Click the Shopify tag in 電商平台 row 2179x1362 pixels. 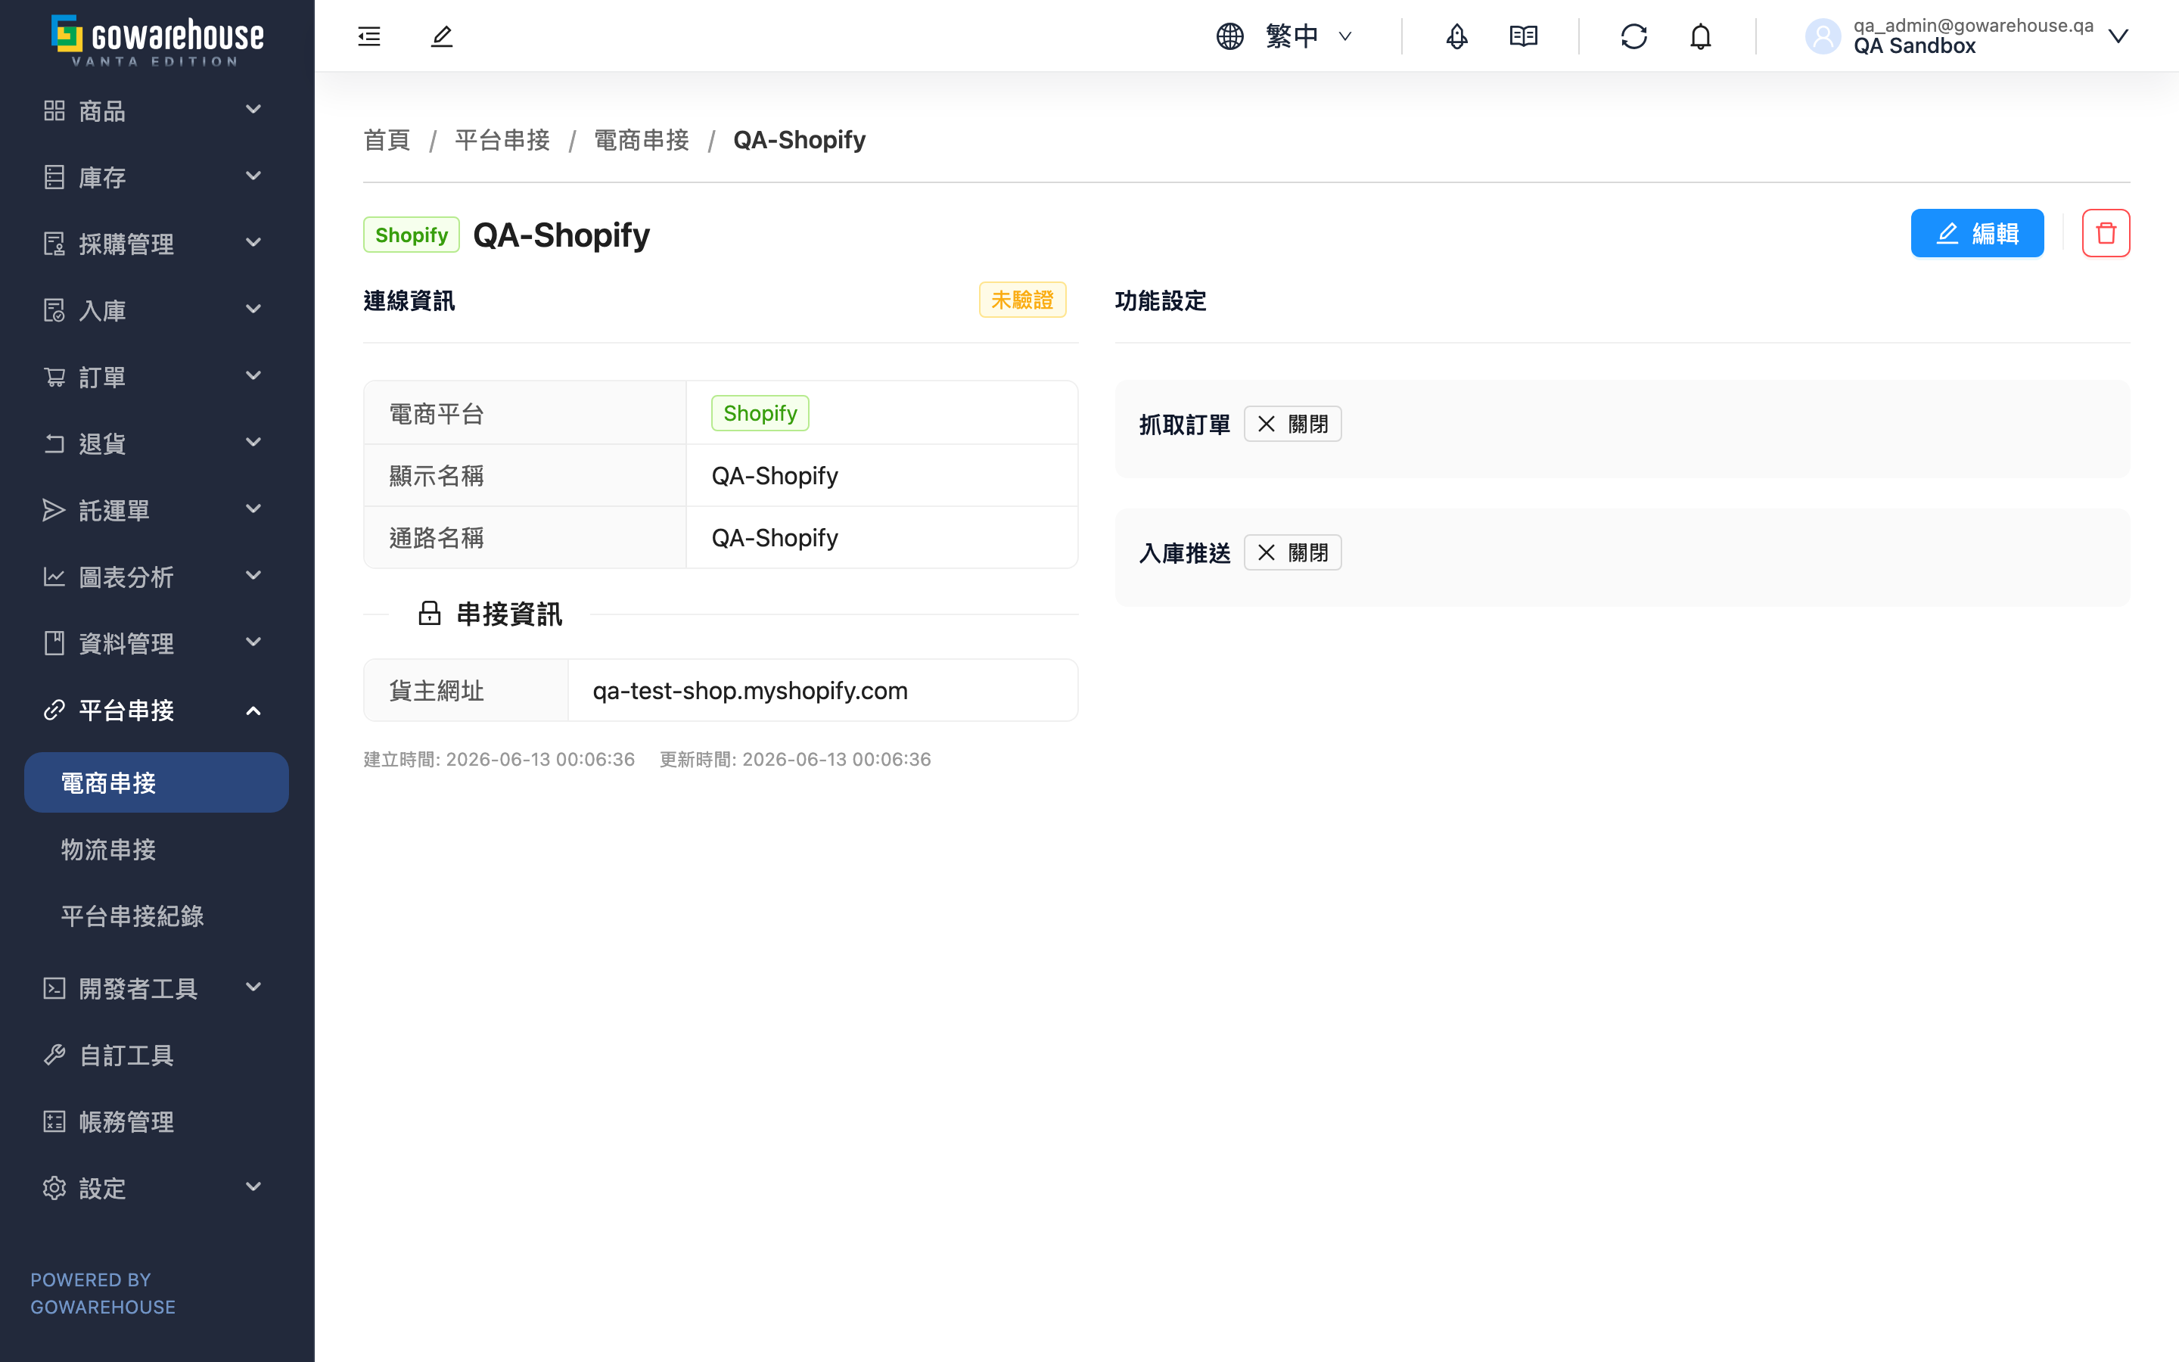point(760,413)
